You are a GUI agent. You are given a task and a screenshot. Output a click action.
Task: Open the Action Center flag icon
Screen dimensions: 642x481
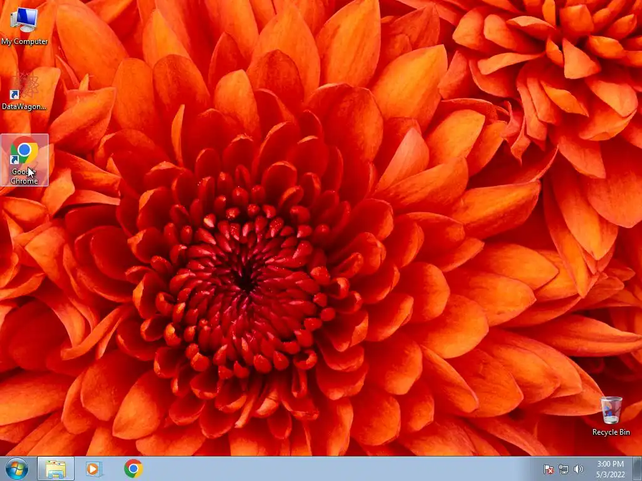pos(549,469)
